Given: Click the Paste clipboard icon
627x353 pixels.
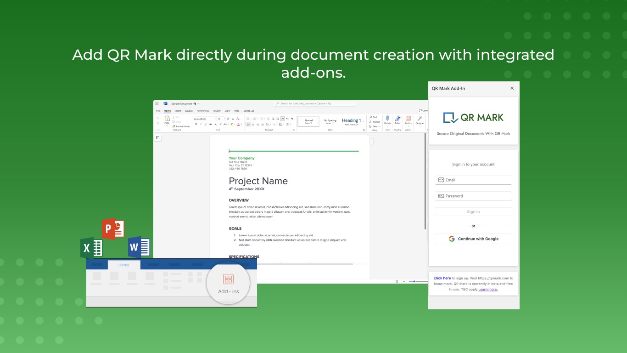Looking at the screenshot, I should 167,118.
